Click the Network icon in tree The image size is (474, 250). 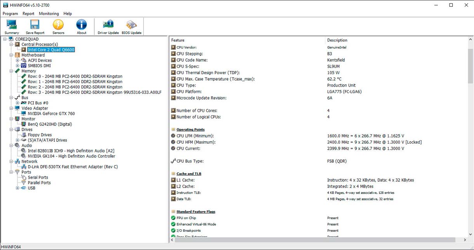pyautogui.click(x=17, y=161)
